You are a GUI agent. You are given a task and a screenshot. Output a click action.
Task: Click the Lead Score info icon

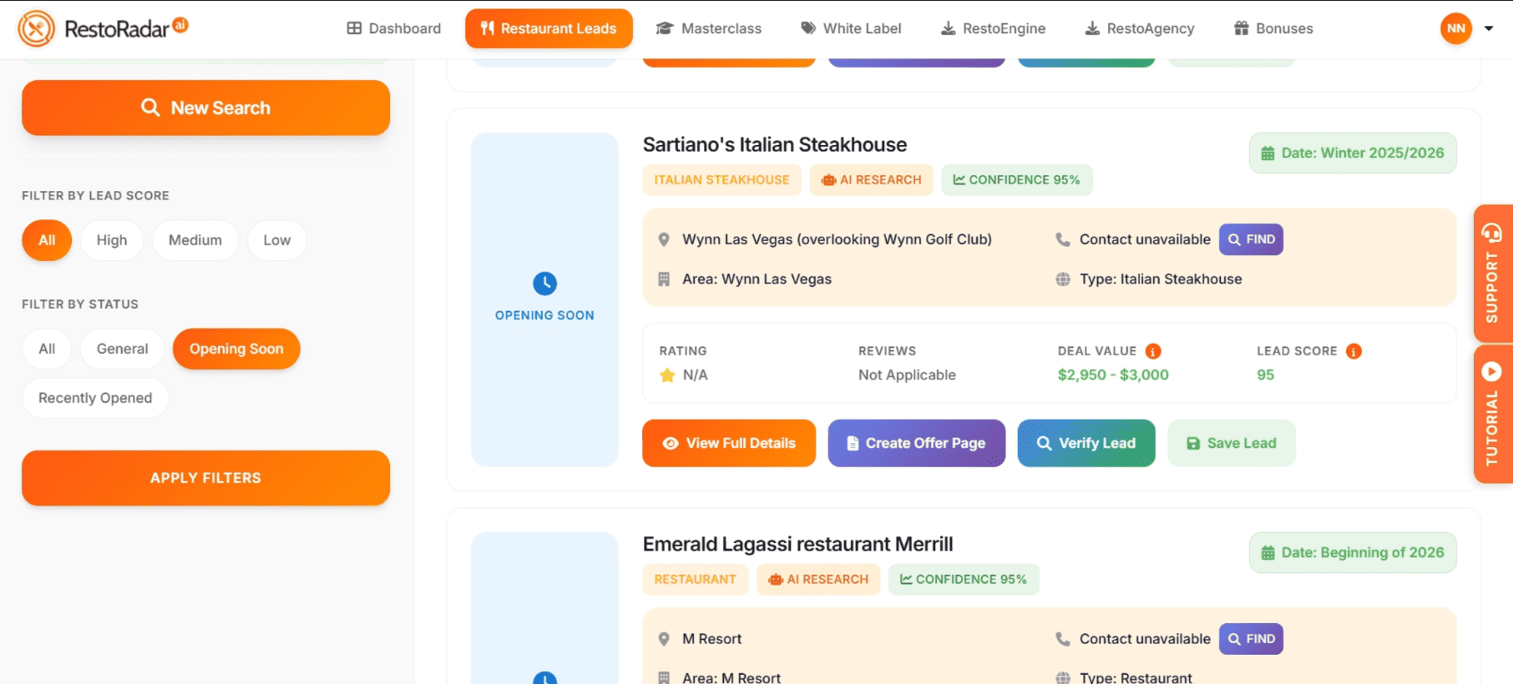pyautogui.click(x=1354, y=351)
